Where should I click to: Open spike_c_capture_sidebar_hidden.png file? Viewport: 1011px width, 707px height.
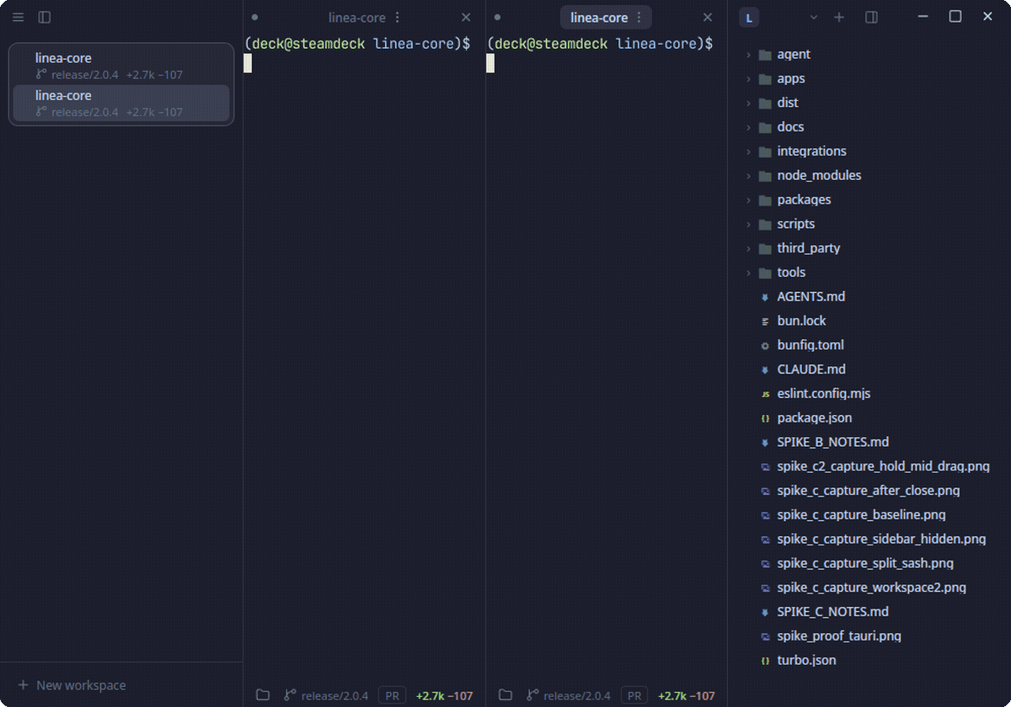pos(881,540)
